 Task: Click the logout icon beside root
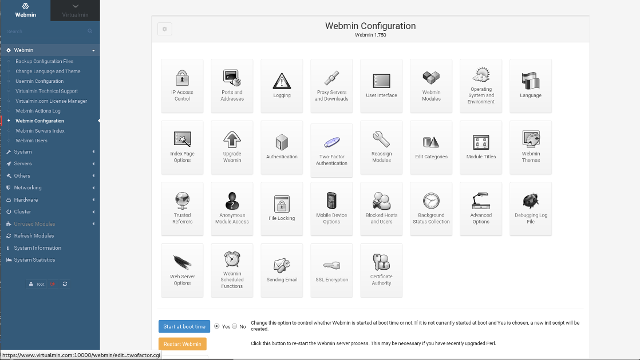53,284
